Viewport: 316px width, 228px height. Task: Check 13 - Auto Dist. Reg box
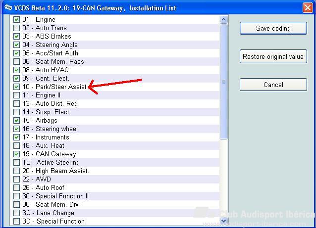(x=16, y=104)
